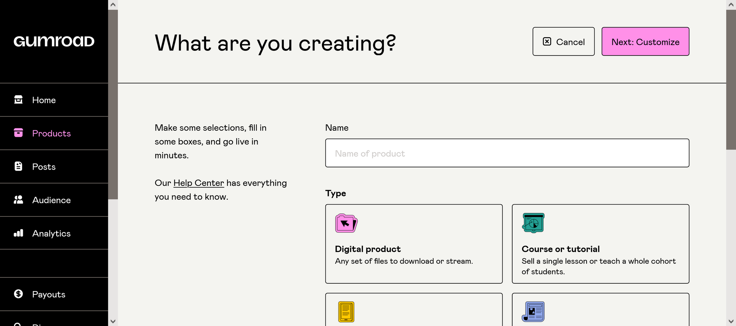Click the yellow e-book tablet icon
This screenshot has height=326, width=736.
(346, 312)
